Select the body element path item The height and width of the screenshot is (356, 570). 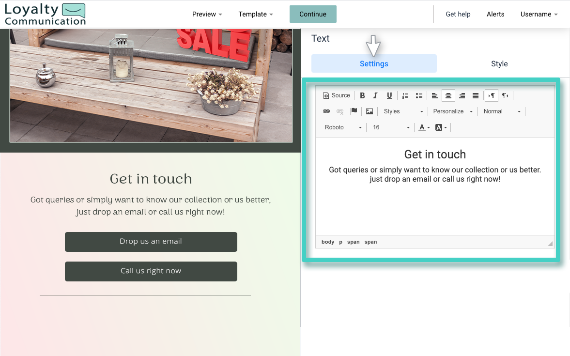coord(327,242)
